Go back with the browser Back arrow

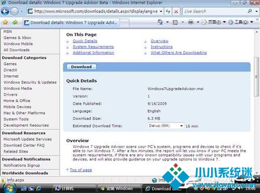coord(5,11)
